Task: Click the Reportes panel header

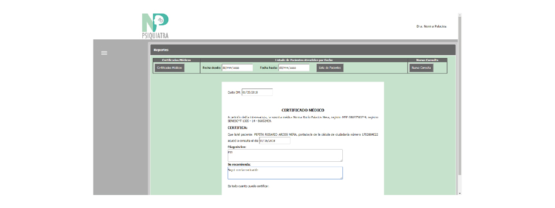Action: pyautogui.click(x=303, y=50)
